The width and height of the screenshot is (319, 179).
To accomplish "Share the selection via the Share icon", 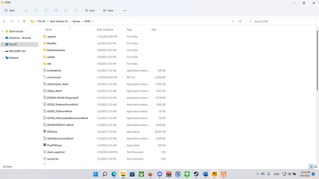I will click(x=66, y=10).
